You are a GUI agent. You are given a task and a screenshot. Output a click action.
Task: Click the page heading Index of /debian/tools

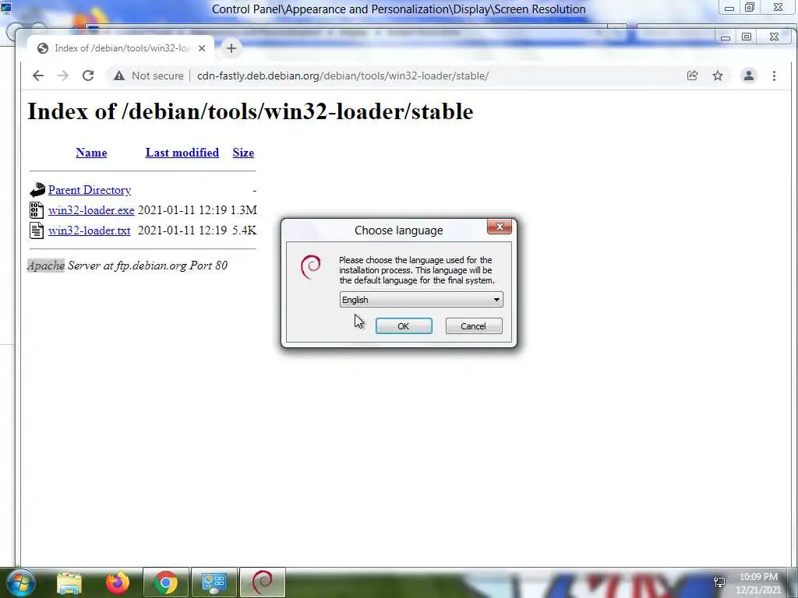click(250, 111)
